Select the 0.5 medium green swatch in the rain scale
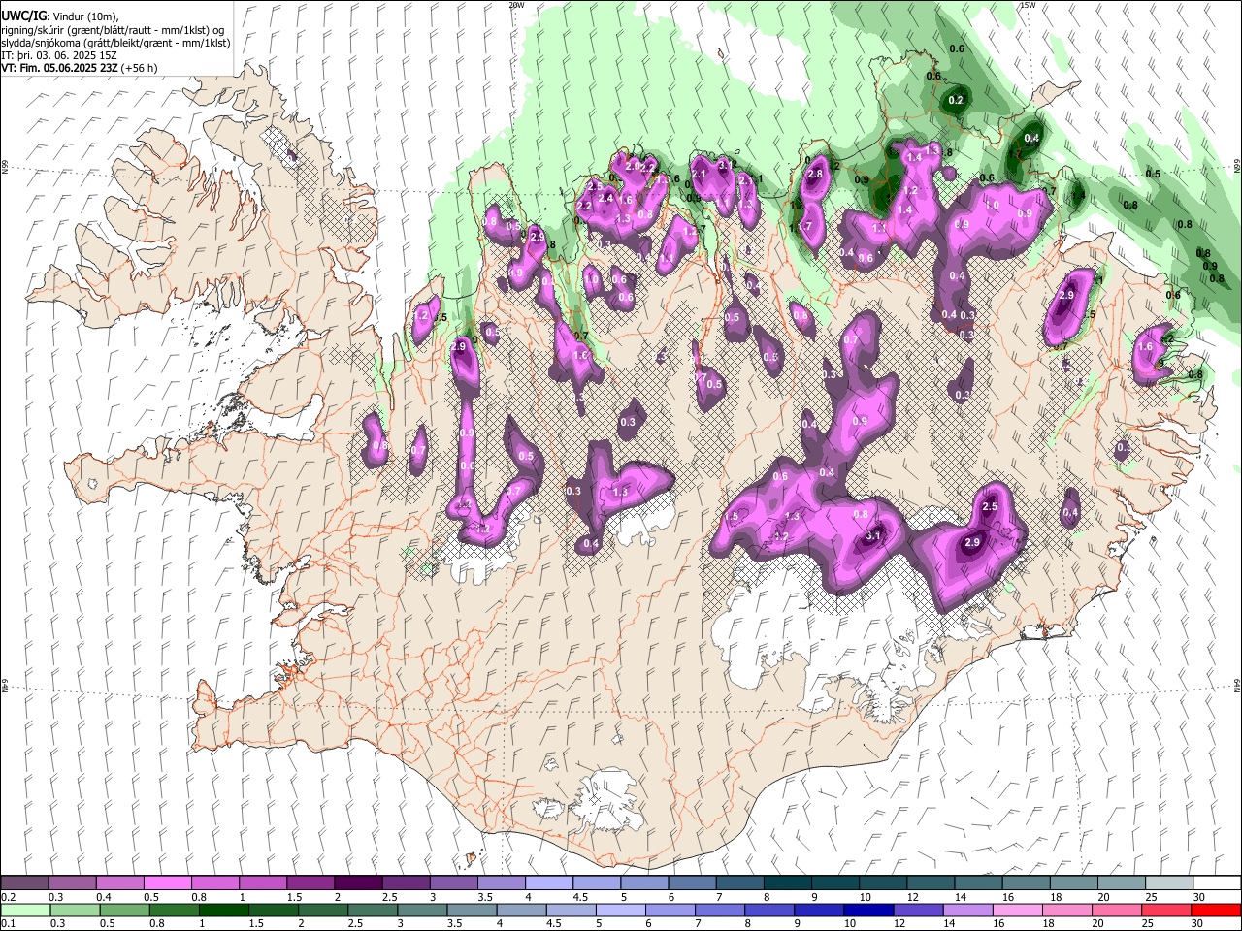Viewport: 1242px width, 931px height. [x=124, y=910]
